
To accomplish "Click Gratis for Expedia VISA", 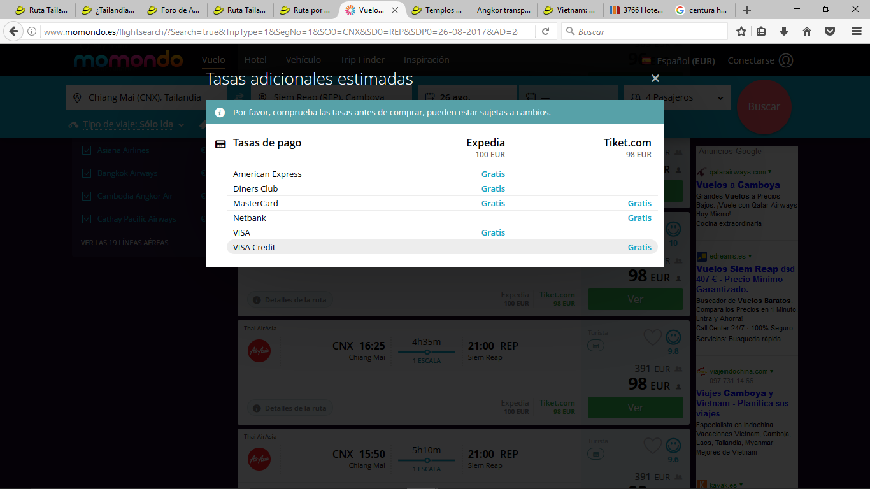I will tap(493, 232).
